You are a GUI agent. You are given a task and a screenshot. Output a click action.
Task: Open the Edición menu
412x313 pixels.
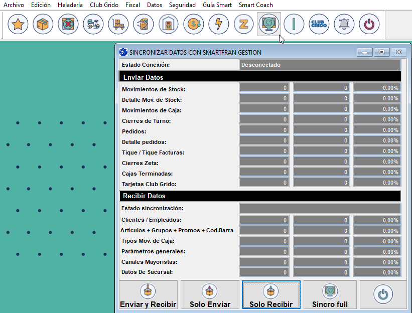tap(41, 5)
